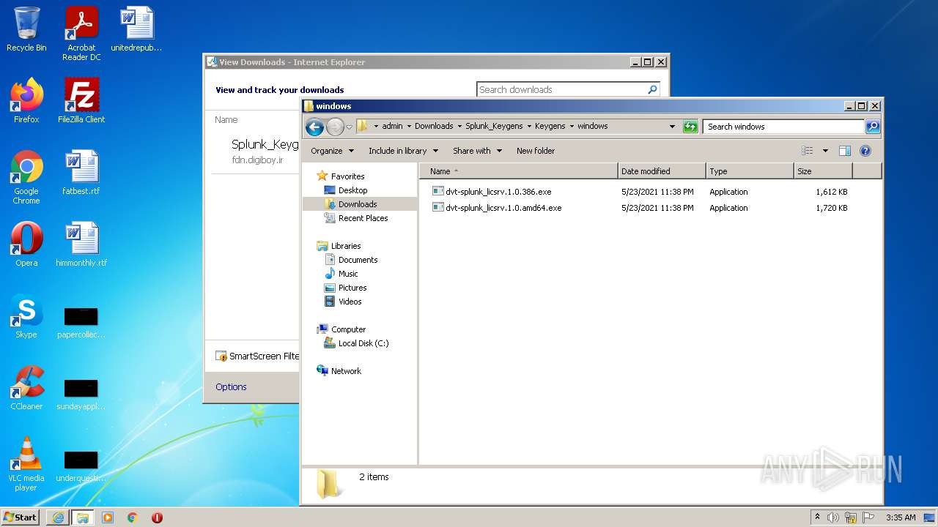
Task: Open Recent Places in navigation pane
Action: point(363,218)
